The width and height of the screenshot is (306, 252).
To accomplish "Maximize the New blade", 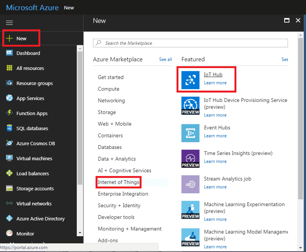I will 287,20.
